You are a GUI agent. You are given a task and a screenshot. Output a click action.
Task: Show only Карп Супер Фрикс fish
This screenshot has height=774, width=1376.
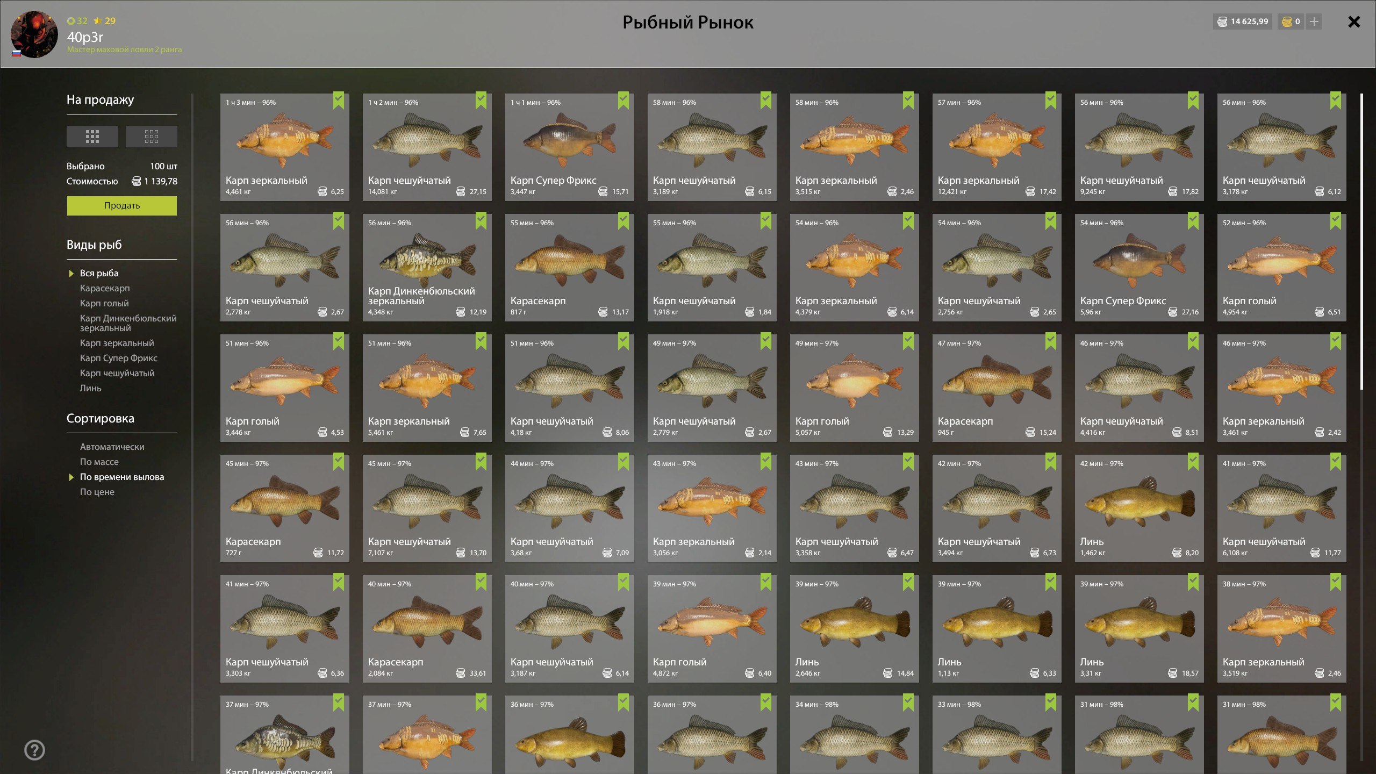(119, 358)
